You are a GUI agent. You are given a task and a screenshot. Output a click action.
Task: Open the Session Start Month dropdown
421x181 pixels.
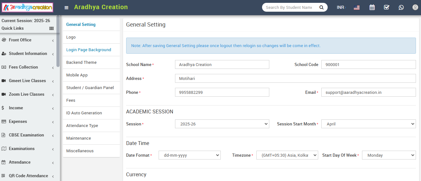point(368,124)
